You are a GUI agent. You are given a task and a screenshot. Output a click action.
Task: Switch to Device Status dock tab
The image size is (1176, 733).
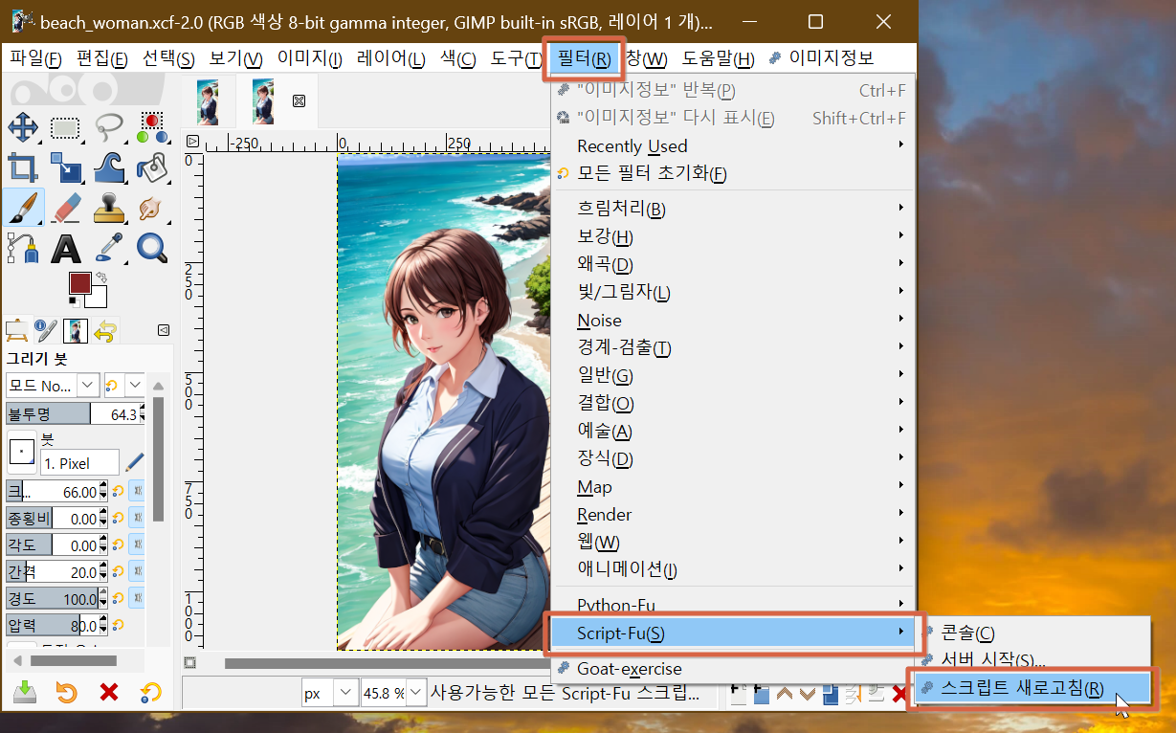point(46,331)
